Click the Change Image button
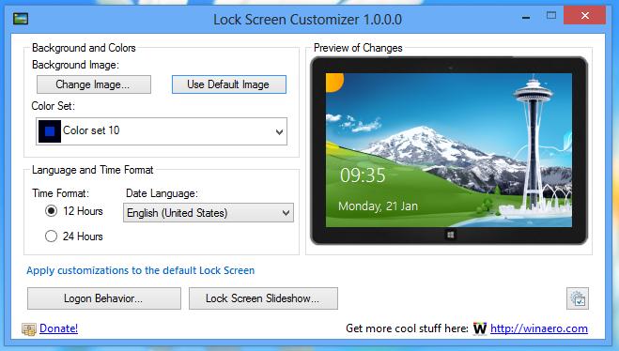619x351 pixels. tap(94, 84)
